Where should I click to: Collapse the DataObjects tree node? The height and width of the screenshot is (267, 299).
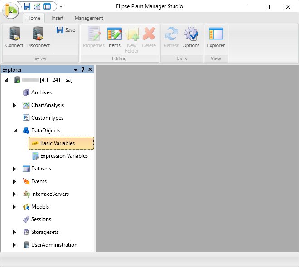14,131
